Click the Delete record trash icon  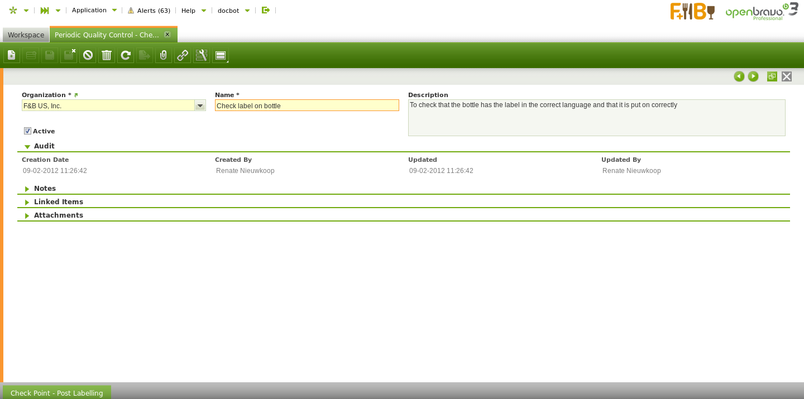tap(107, 55)
